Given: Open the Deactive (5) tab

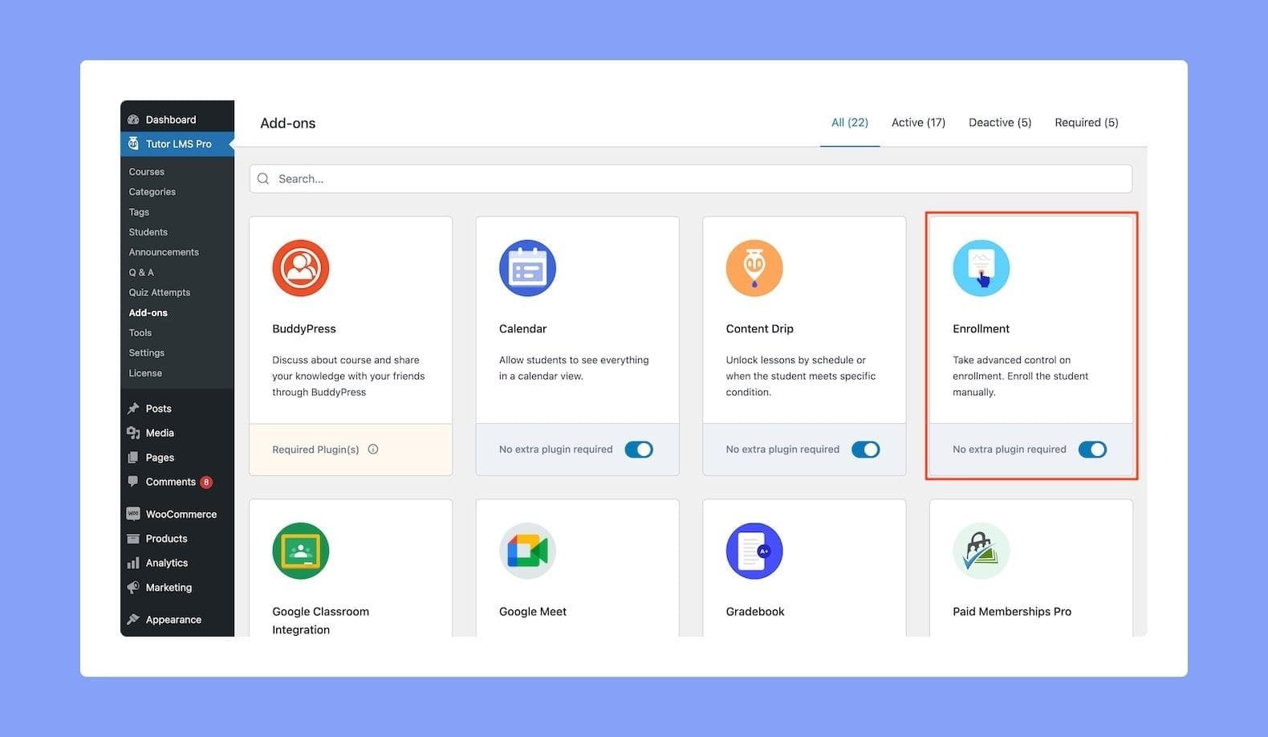Looking at the screenshot, I should [1000, 123].
